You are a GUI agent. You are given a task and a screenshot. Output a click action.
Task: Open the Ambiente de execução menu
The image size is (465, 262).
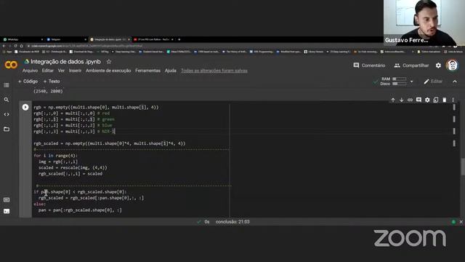tap(108, 71)
